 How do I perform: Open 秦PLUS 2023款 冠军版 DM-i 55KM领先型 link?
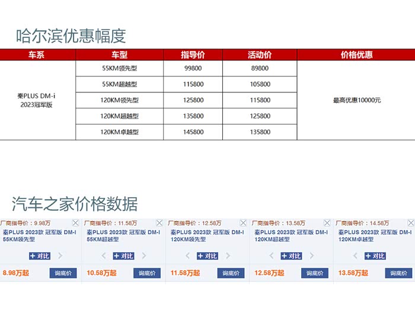tap(40, 236)
